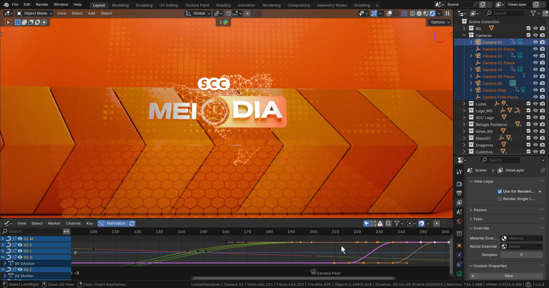Enable Render Single Layer checkbox
The height and width of the screenshot is (288, 549).
point(500,199)
